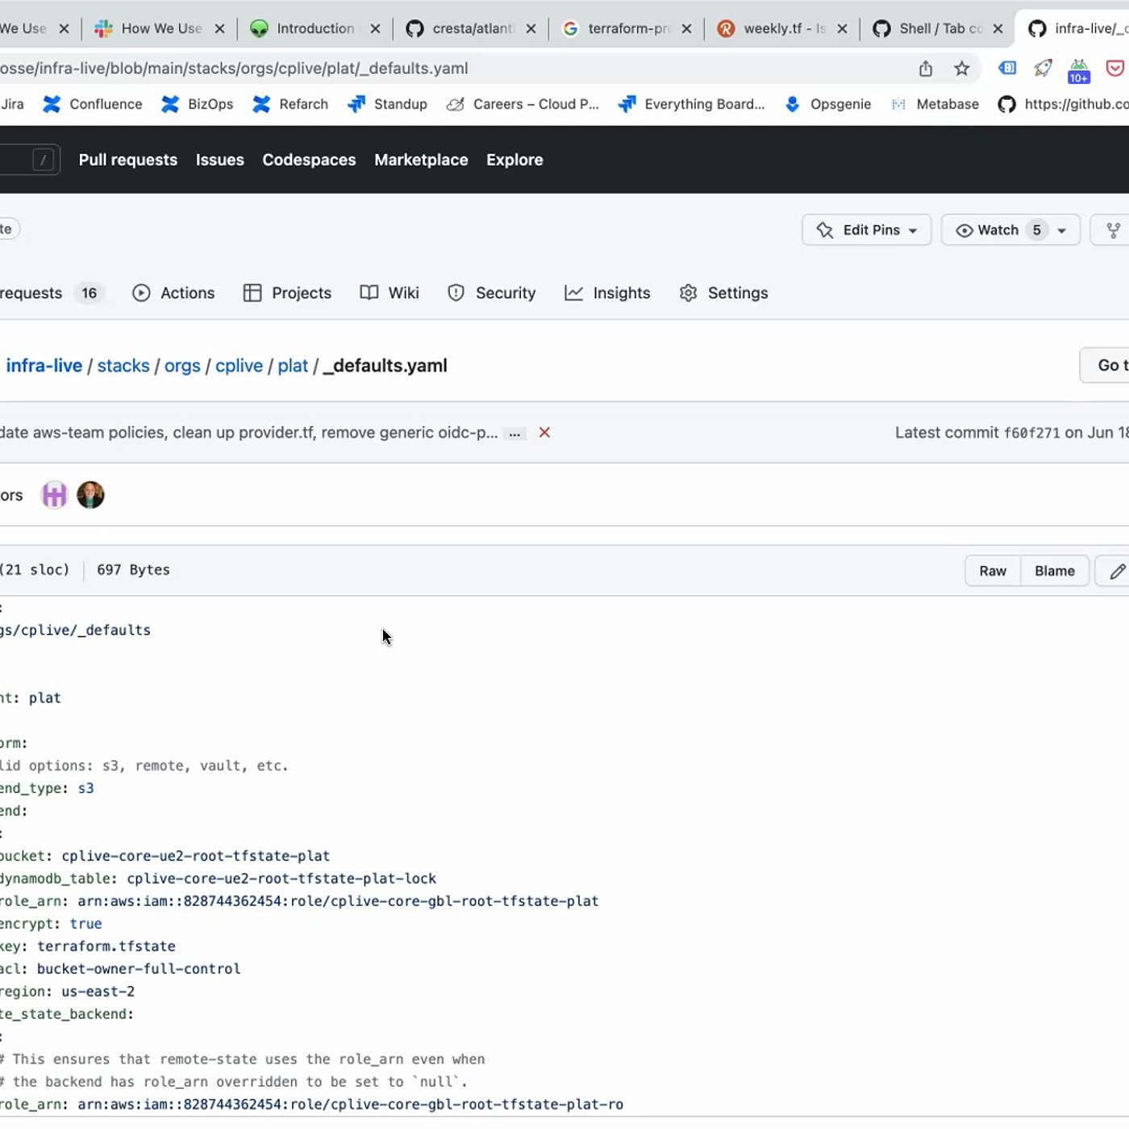
Task: Navigate to stacks folder in breadcrumb
Action: tap(123, 366)
